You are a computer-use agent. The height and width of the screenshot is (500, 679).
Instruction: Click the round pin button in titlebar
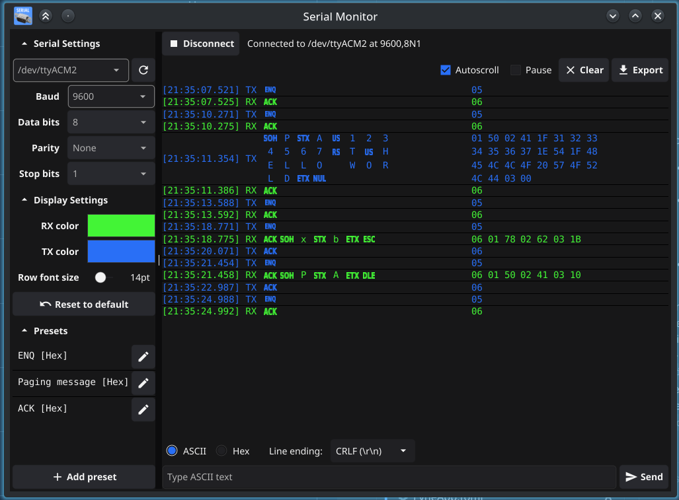68,17
